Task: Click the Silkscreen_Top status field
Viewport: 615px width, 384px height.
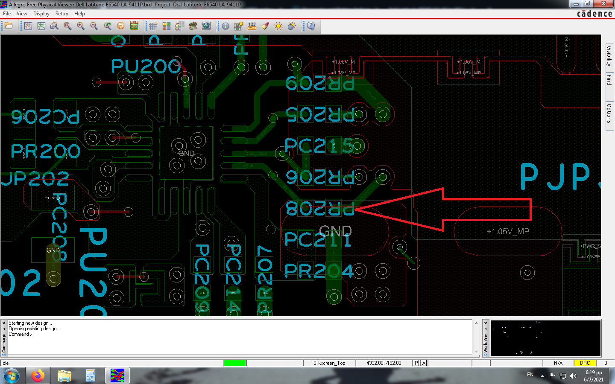Action: 329,363
